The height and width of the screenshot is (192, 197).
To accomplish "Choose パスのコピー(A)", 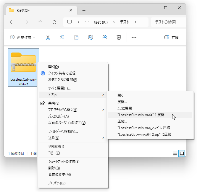I will tap(73, 116).
